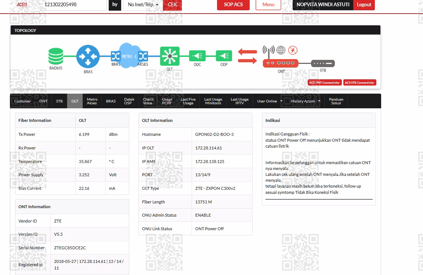Click the RADIUS database icon in topology
423x275 pixels.
(x=56, y=56)
